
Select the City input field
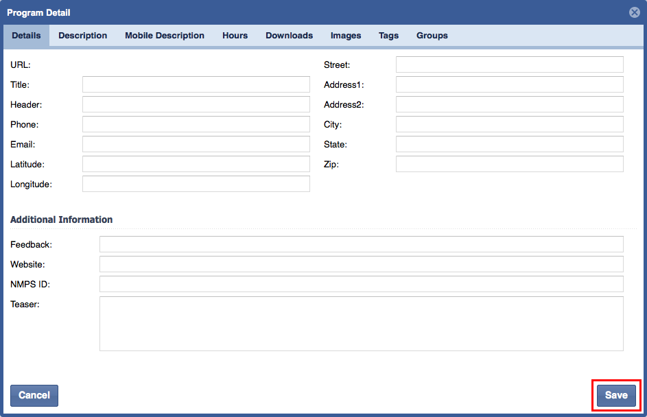tap(509, 124)
